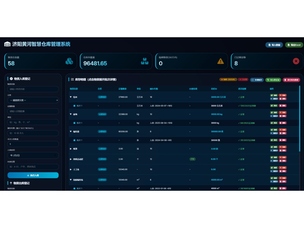The image size is (304, 228).
Task: Click the list icon beside 库存明细 heading
Action: [x=72, y=79]
